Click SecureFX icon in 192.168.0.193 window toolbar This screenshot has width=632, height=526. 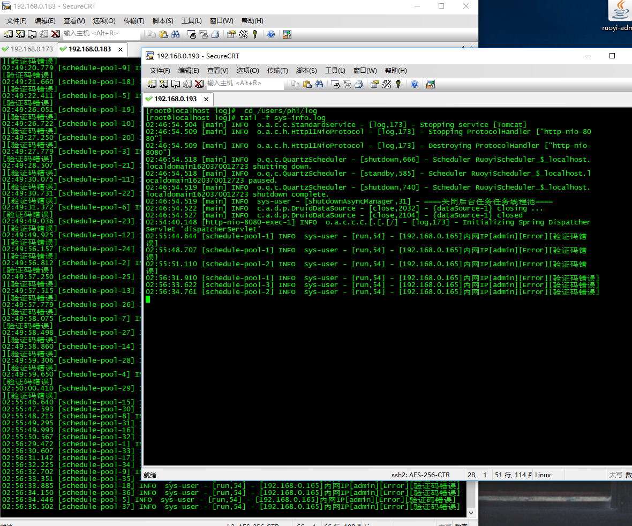[x=431, y=84]
